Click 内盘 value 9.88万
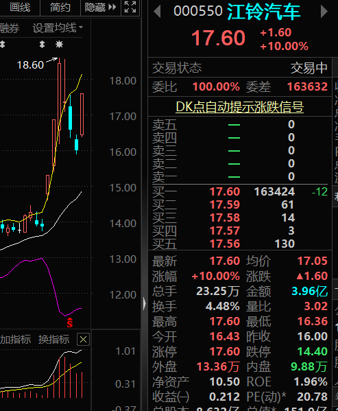Screen dimensions: 338x411 click(x=309, y=366)
